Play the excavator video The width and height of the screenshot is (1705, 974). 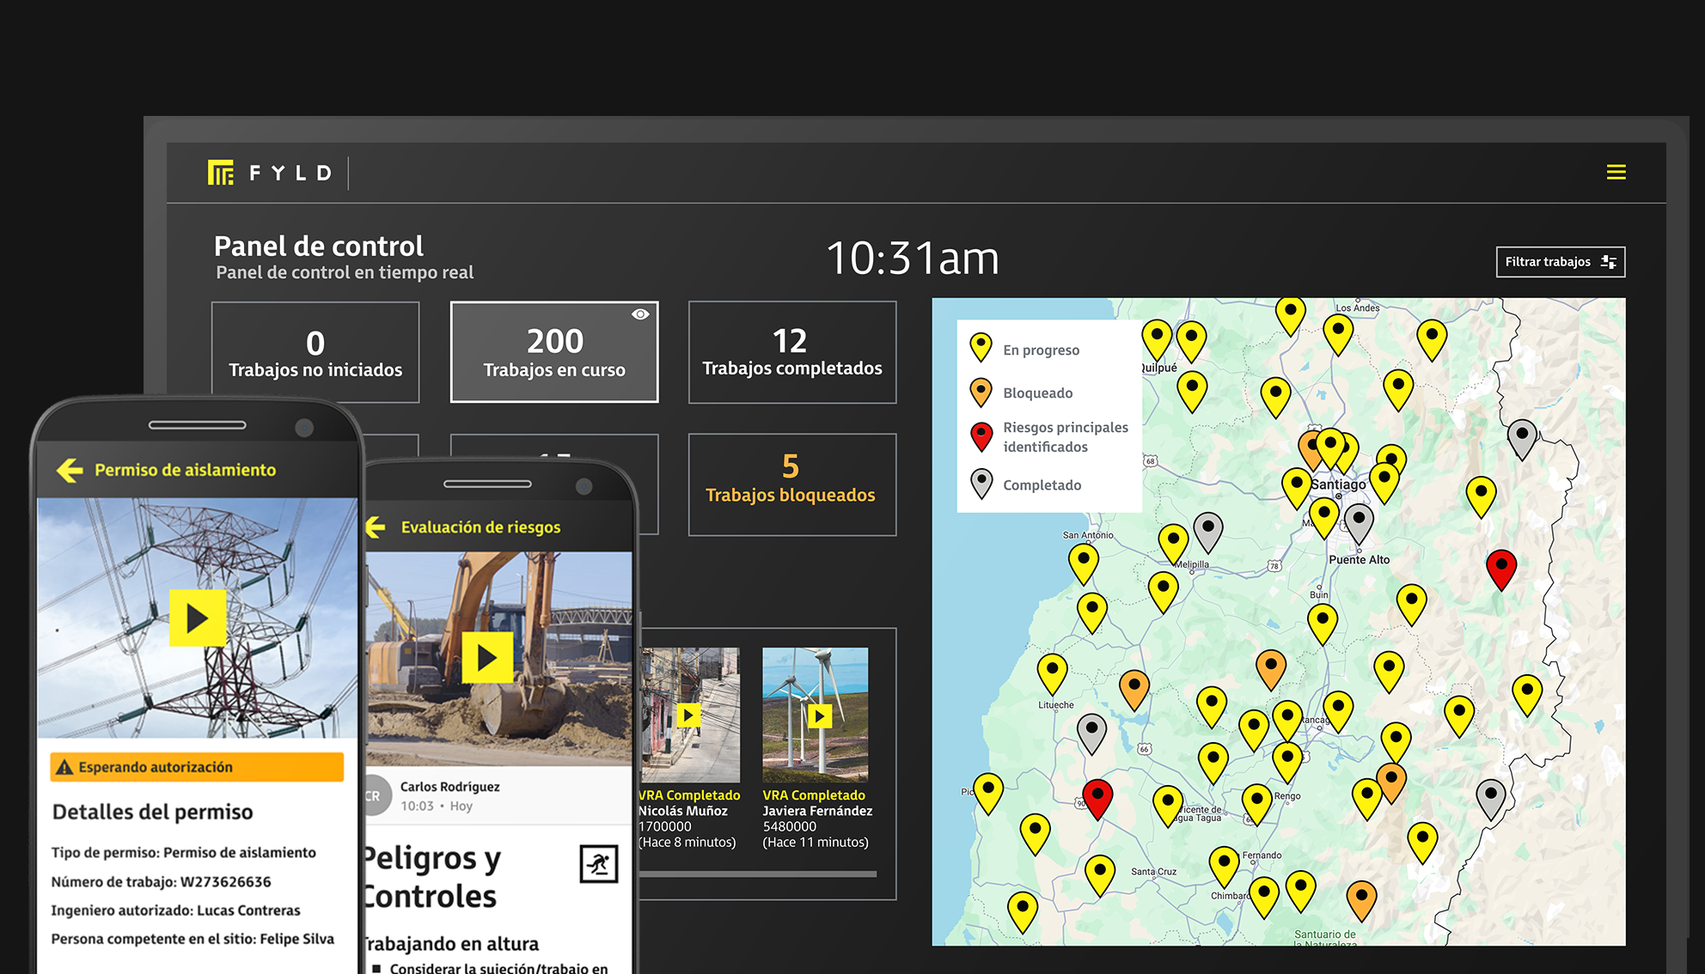click(487, 658)
